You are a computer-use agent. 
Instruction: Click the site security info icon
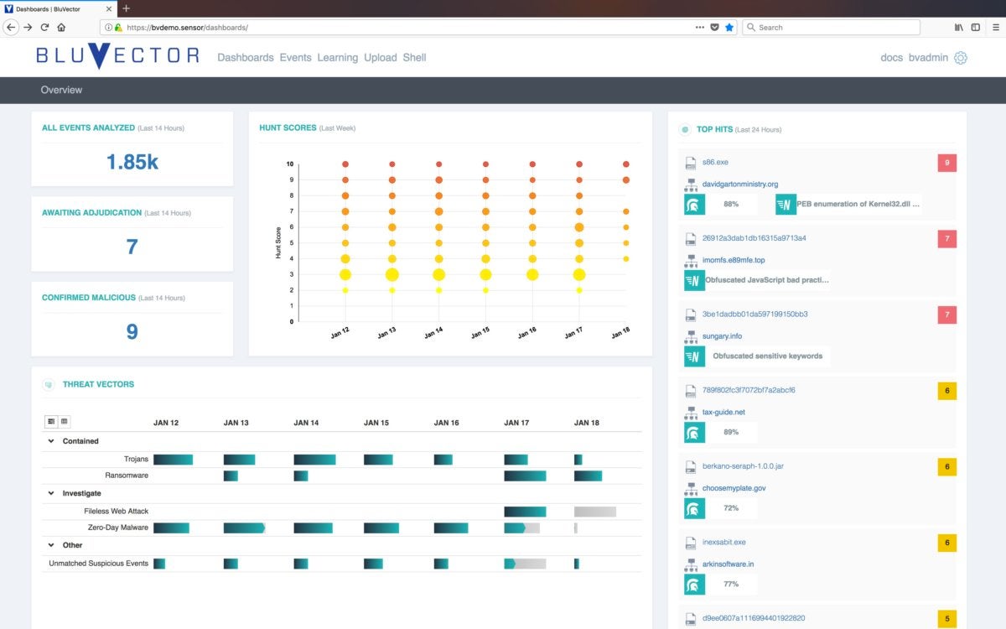[109, 27]
